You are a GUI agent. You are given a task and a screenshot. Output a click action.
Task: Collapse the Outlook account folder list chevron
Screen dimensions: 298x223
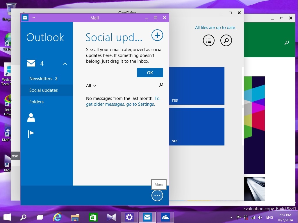point(65,64)
